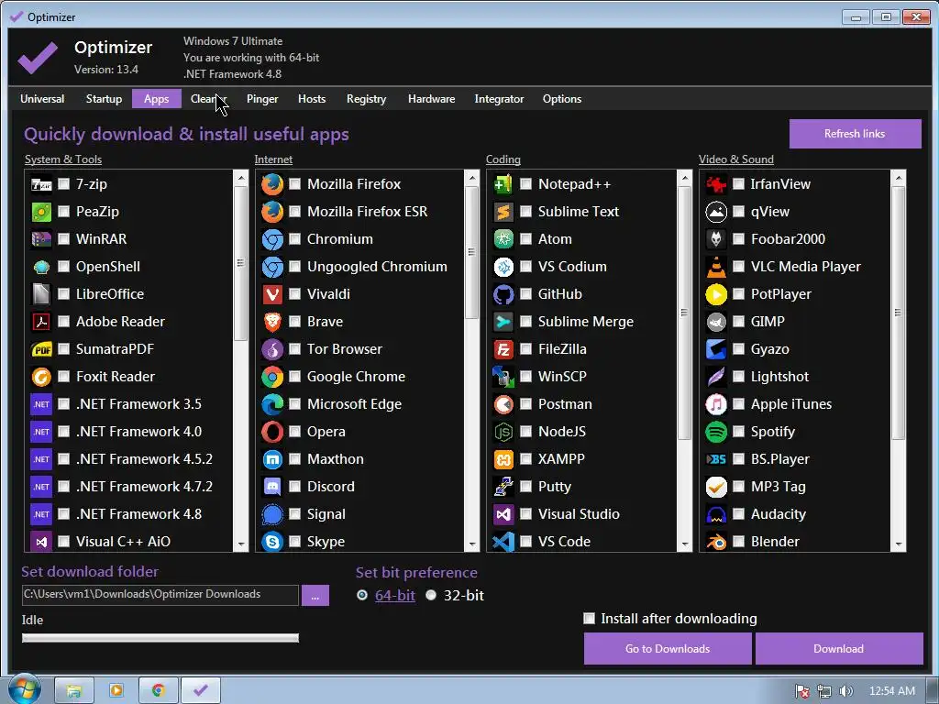The height and width of the screenshot is (704, 939).
Task: Click the Google Chrome icon in list
Action: pyautogui.click(x=272, y=377)
